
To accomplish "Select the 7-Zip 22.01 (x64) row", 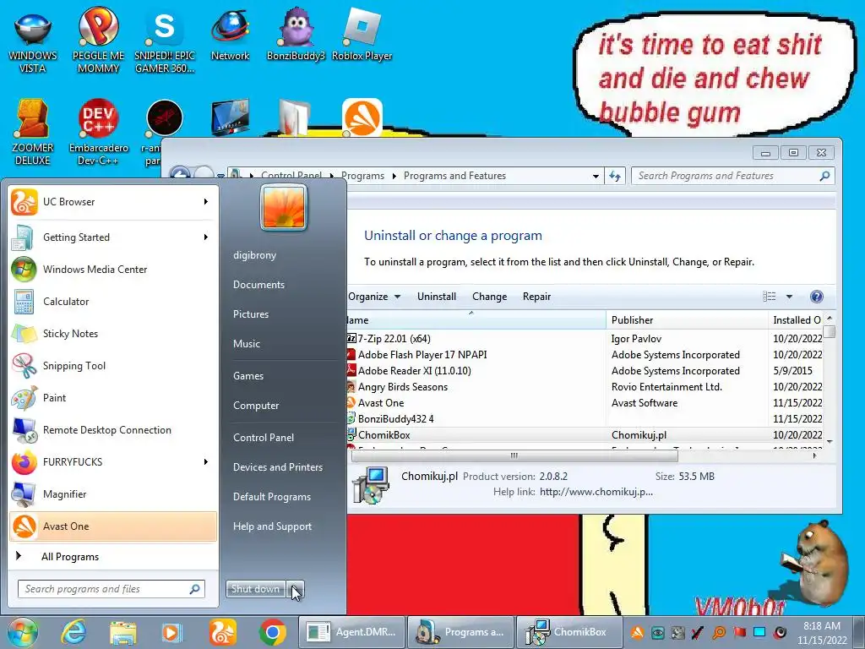I will coord(585,339).
